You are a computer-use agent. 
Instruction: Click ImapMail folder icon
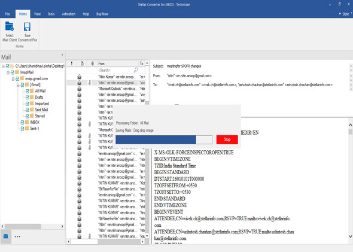[x=17, y=72]
